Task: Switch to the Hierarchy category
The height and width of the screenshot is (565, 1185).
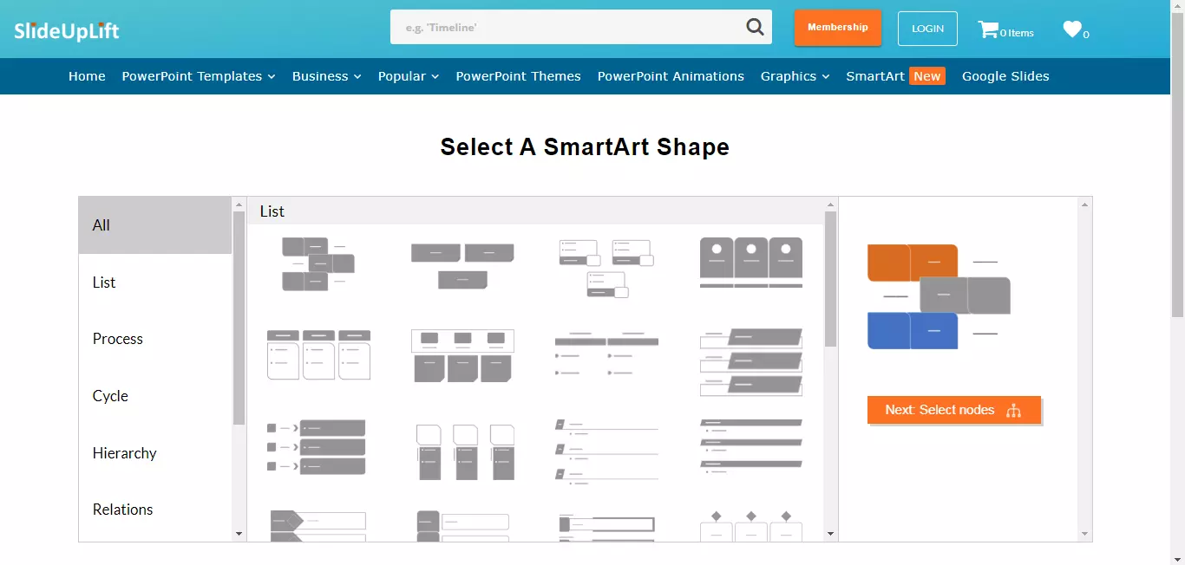Action: (125, 453)
